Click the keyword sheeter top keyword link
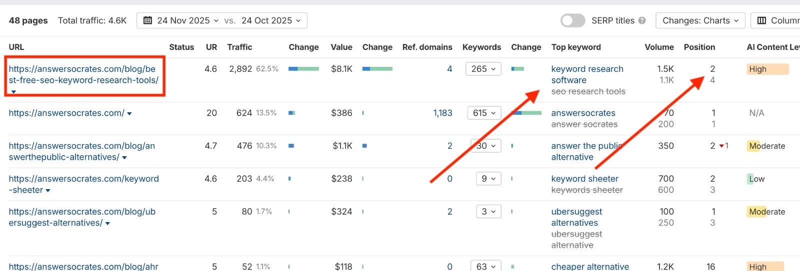The width and height of the screenshot is (800, 271). coord(584,179)
